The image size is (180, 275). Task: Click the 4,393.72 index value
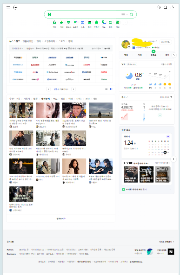127,107
